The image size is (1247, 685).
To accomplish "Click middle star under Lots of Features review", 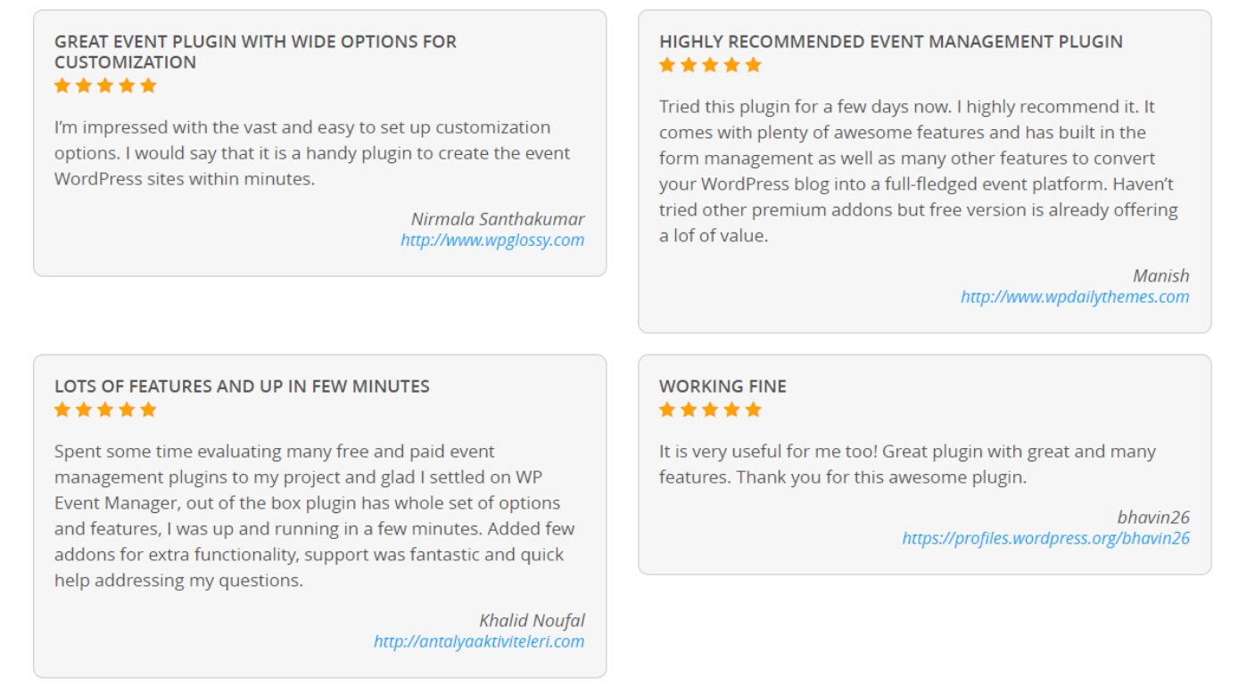I will [x=105, y=410].
